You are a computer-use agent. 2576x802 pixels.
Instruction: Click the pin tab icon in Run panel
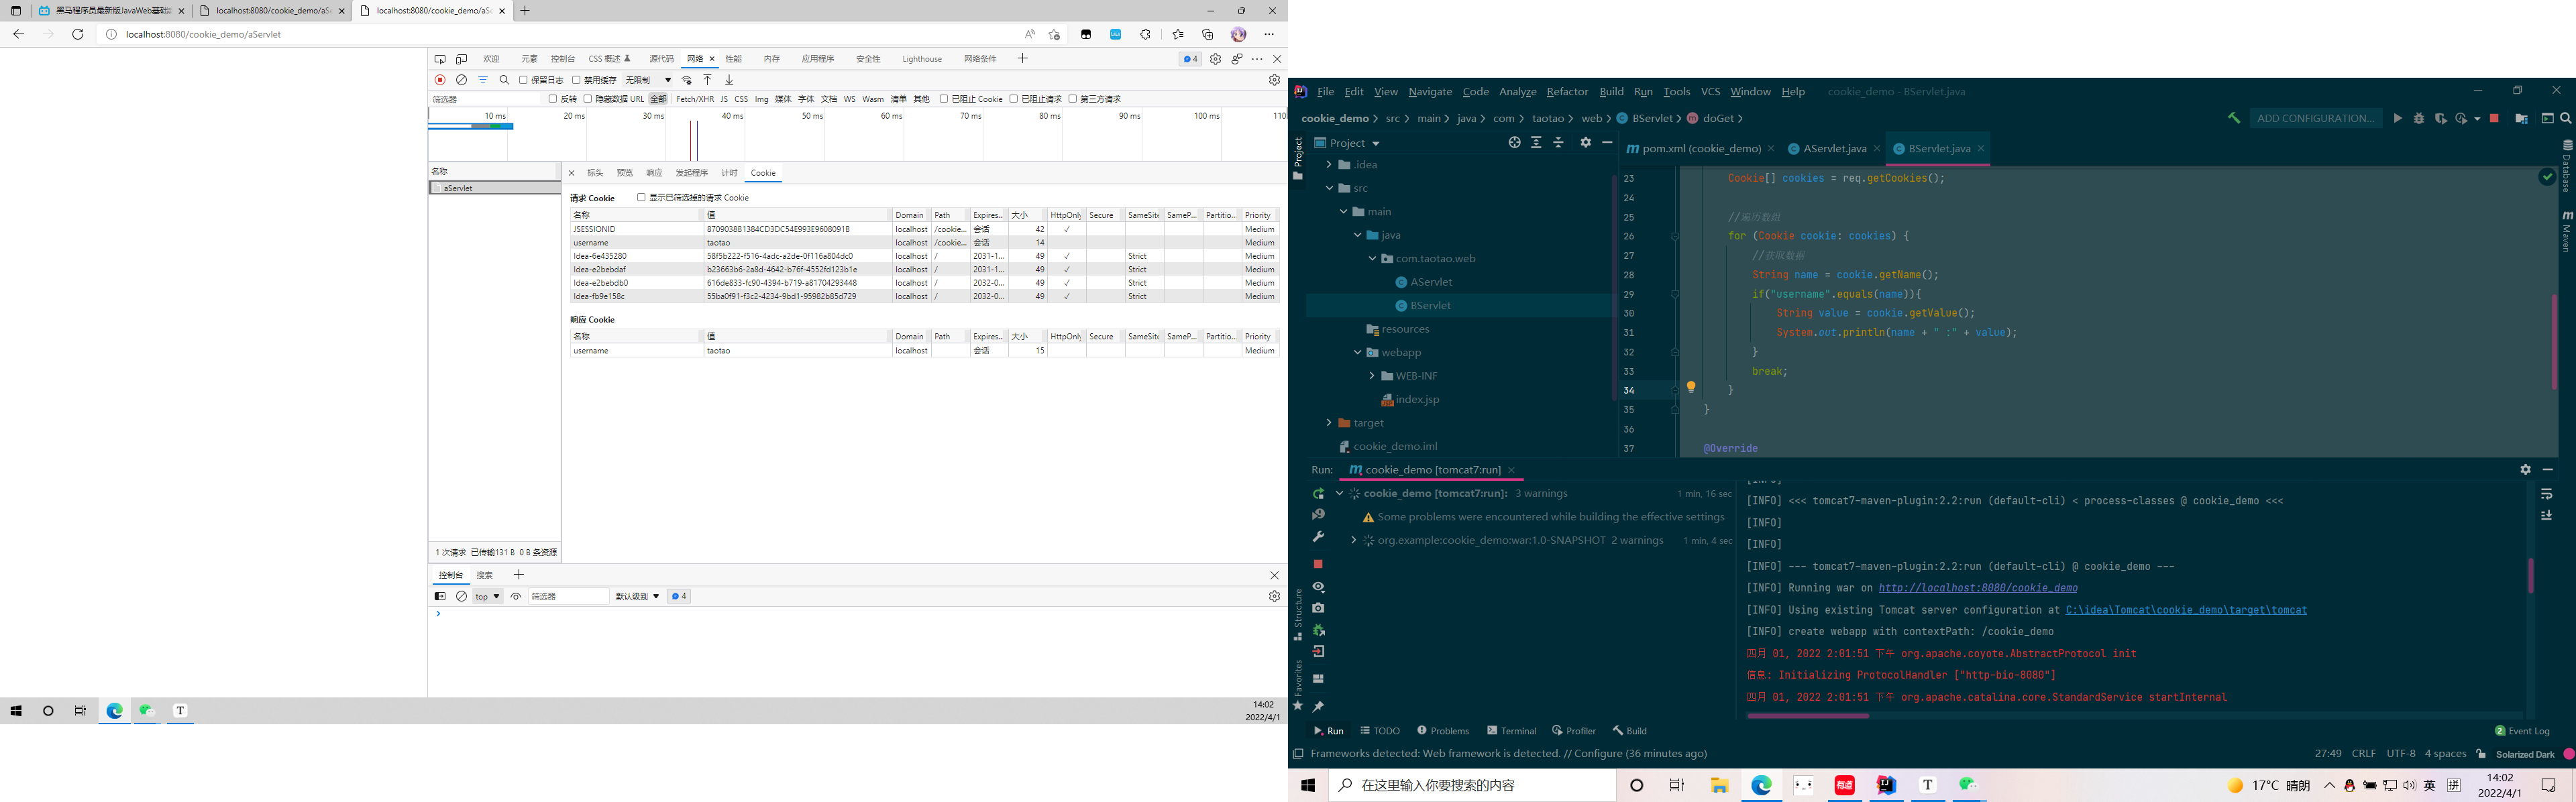pyautogui.click(x=1318, y=706)
